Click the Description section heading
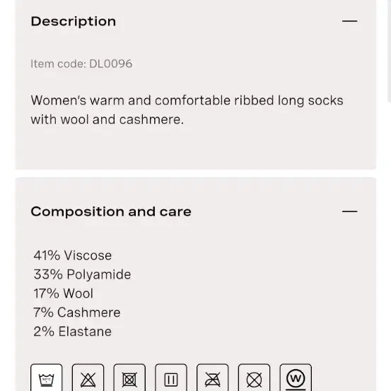This screenshot has height=391, width=391. coord(74,21)
